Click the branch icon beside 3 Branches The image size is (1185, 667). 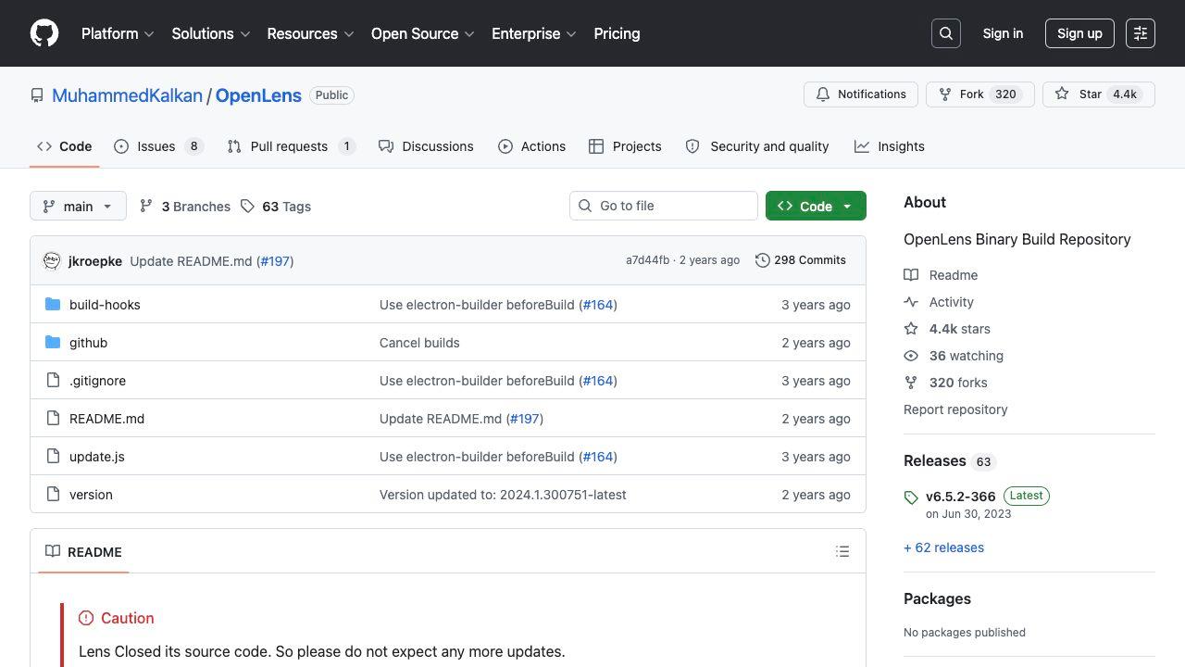click(146, 206)
